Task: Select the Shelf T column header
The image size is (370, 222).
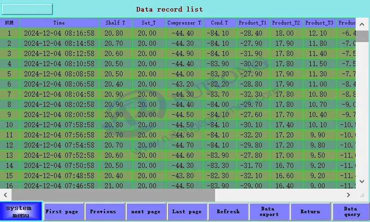Action: 116,23
